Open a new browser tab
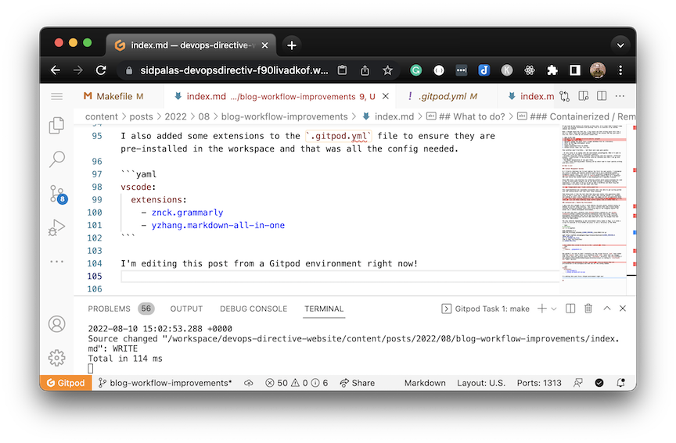Image resolution: width=676 pixels, height=443 pixels. [x=292, y=45]
